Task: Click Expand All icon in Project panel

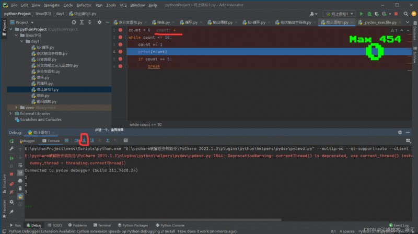Action: [82, 22]
